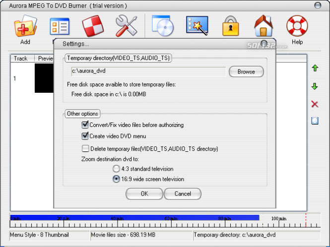The width and height of the screenshot is (330, 247).
Task: Open the magic wand menu wizard icon
Action: (x=197, y=26)
